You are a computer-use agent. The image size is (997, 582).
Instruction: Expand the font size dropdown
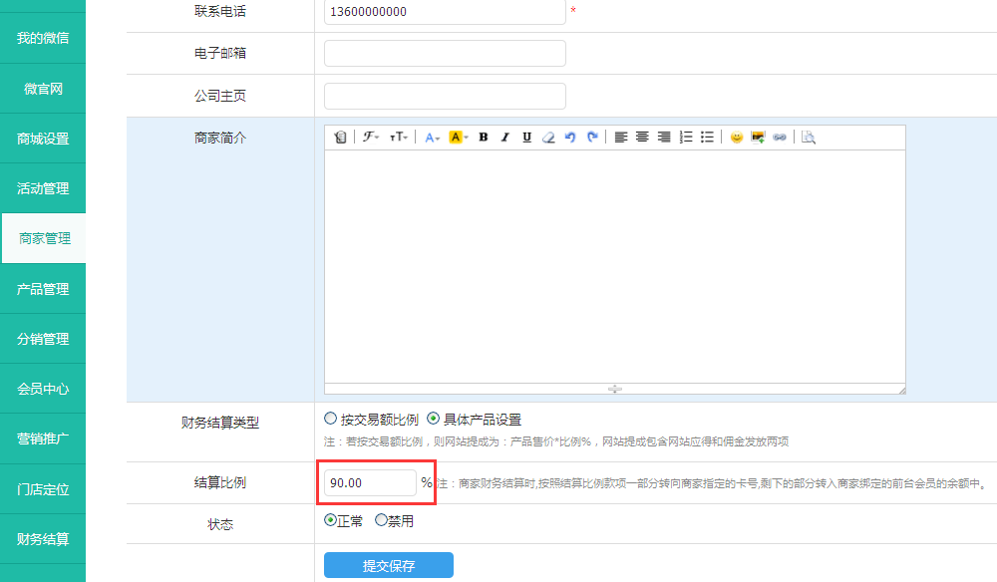[399, 138]
